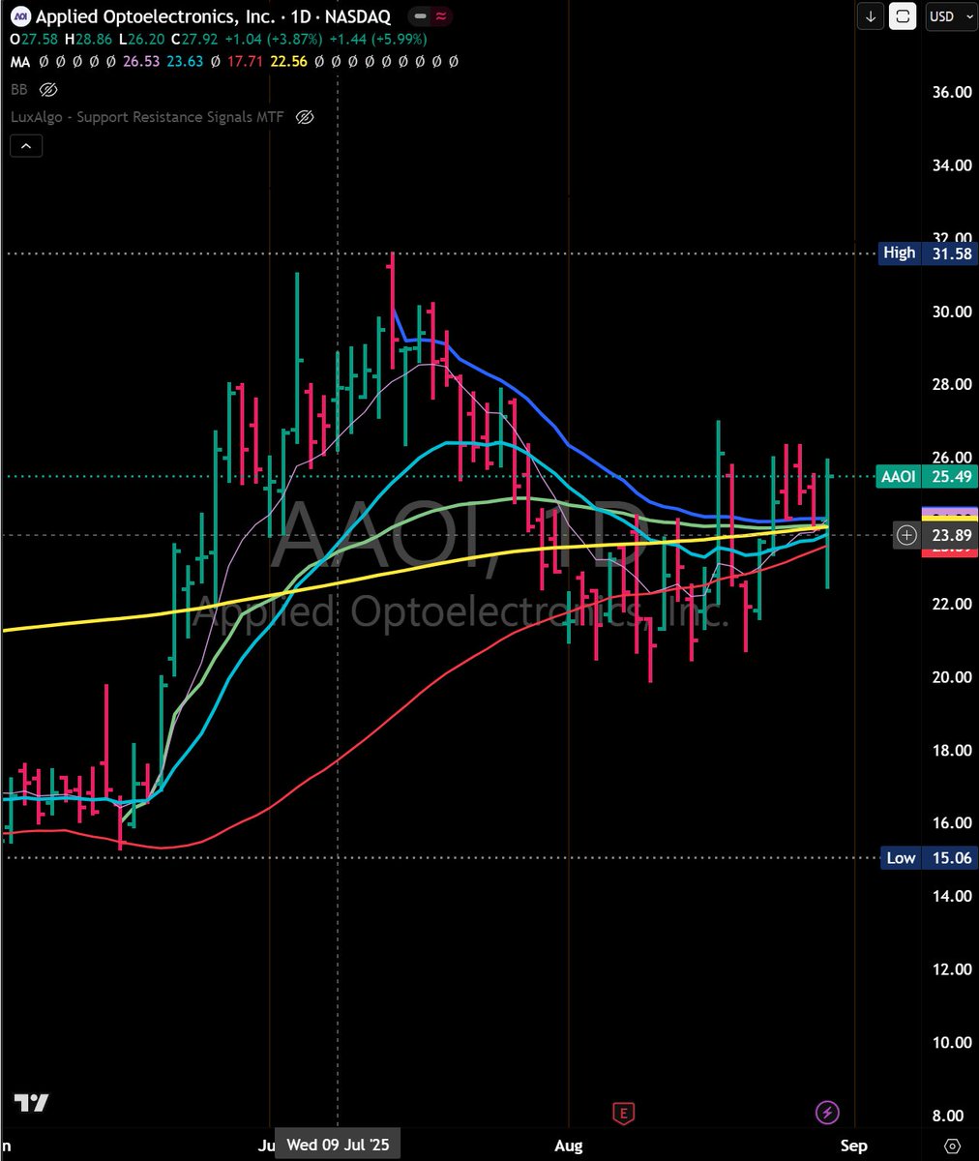Click the down arrow button near USD

coord(871,16)
